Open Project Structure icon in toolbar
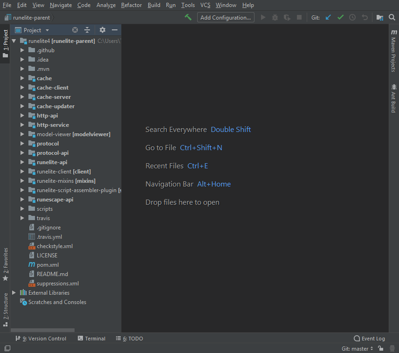 click(x=380, y=17)
